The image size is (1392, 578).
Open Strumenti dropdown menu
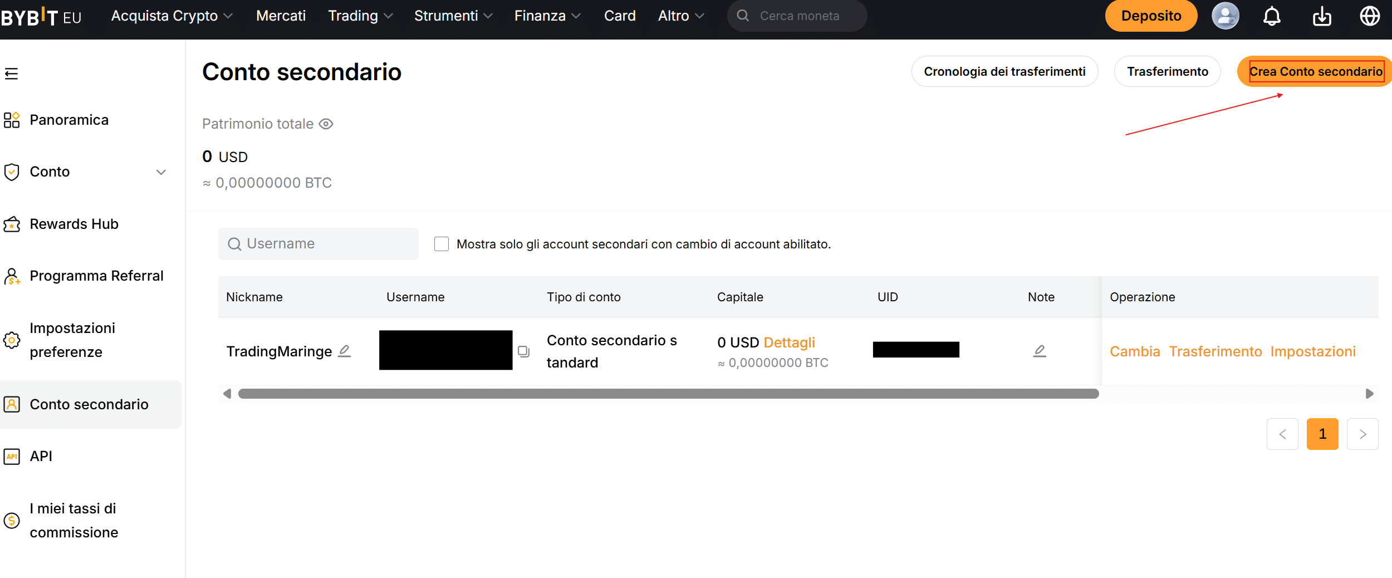(453, 16)
